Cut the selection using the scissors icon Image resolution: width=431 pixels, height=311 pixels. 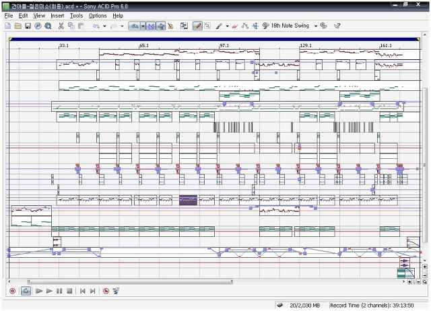tap(61, 26)
